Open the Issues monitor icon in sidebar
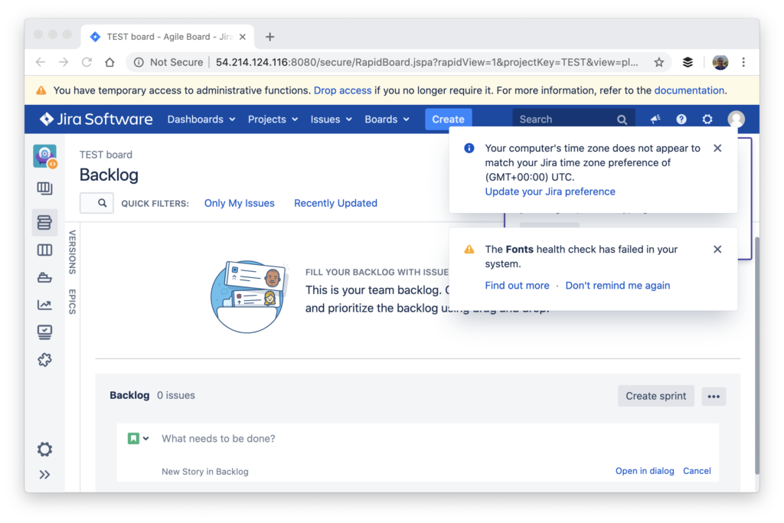The image size is (784, 523). pyautogui.click(x=44, y=332)
